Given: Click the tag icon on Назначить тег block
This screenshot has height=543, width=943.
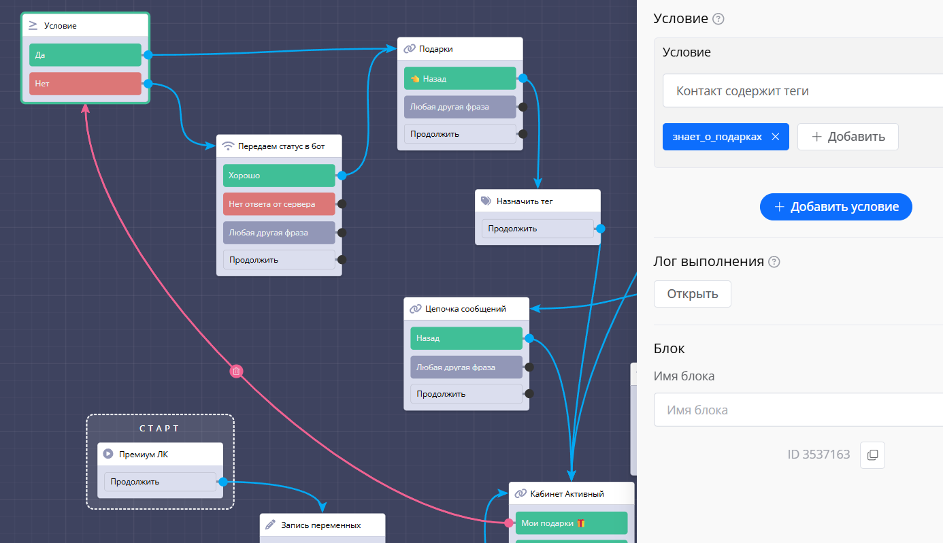Looking at the screenshot, I should [486, 201].
